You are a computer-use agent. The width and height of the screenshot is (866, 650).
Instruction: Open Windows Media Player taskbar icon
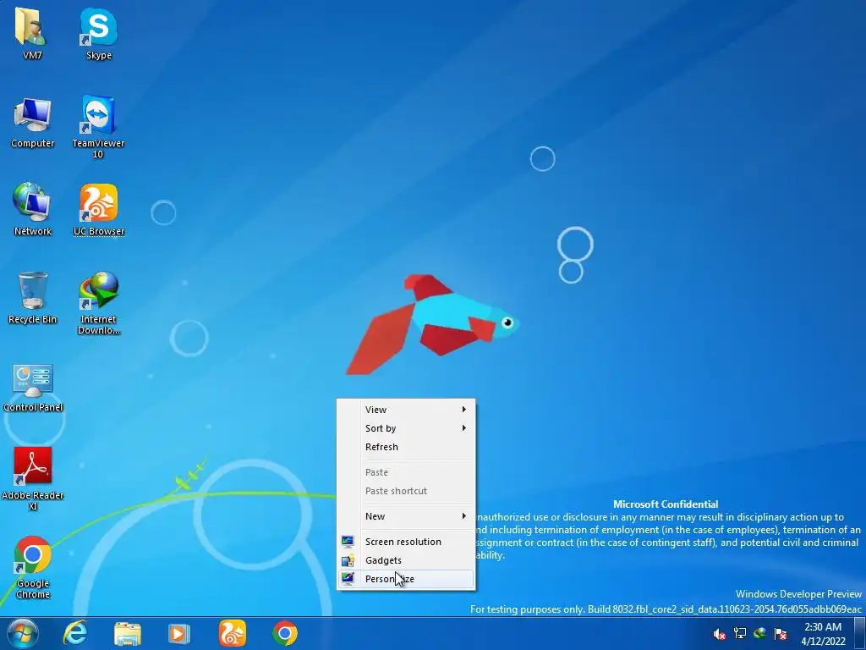click(x=178, y=633)
